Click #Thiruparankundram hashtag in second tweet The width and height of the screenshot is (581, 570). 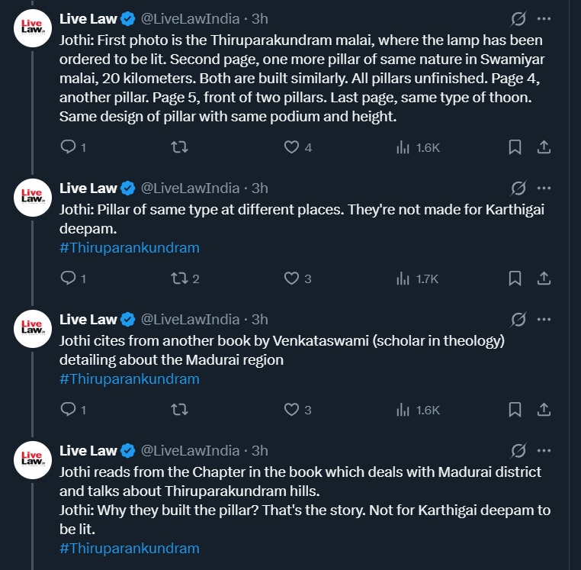129,247
